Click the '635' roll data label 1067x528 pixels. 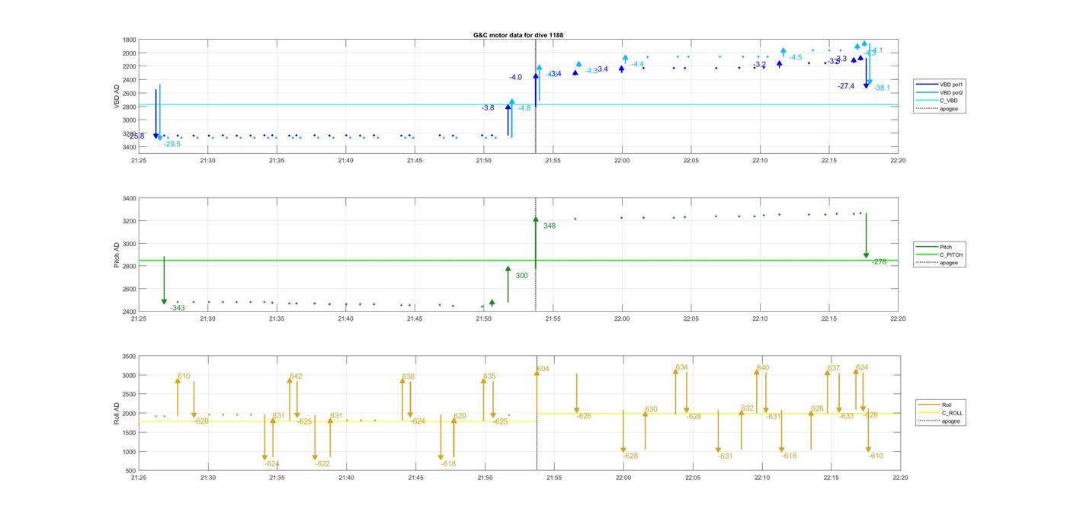coord(489,376)
